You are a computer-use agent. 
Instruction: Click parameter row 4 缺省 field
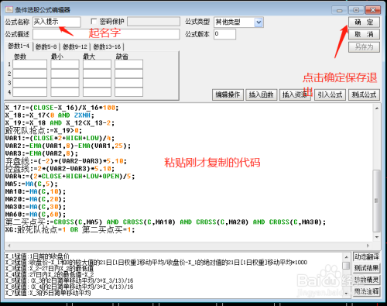[128, 92]
